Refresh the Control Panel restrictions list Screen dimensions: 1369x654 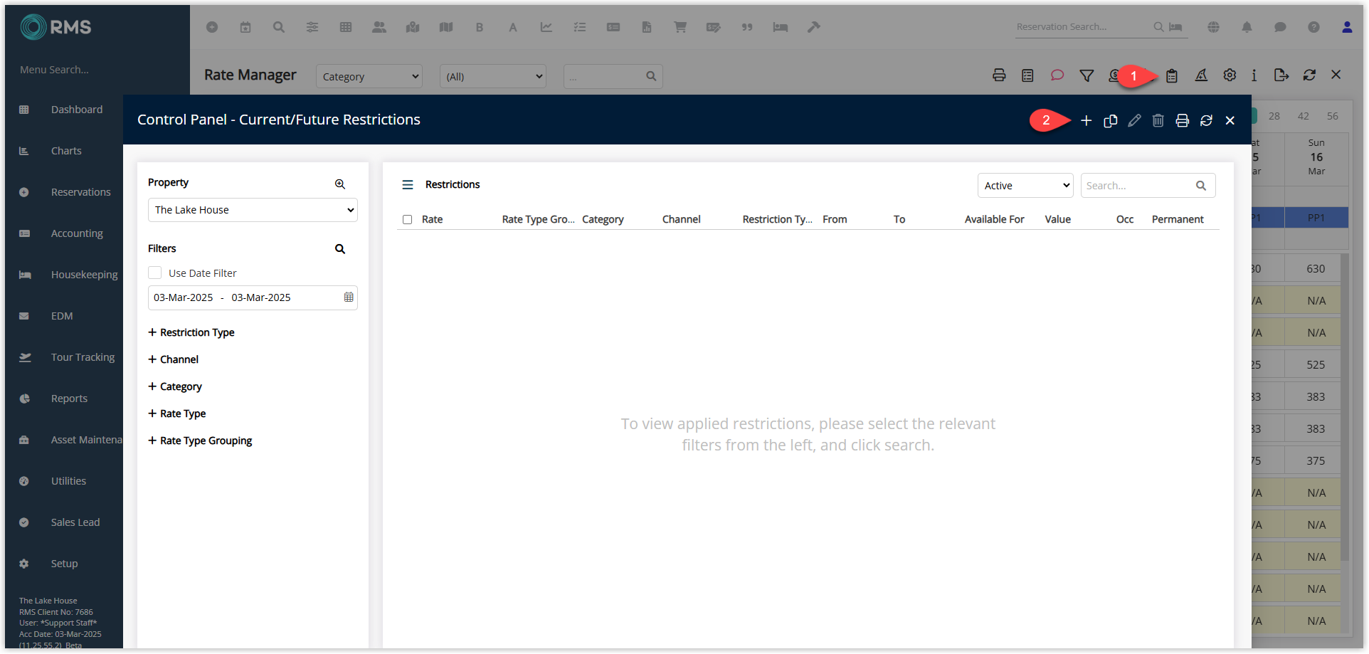pos(1206,121)
